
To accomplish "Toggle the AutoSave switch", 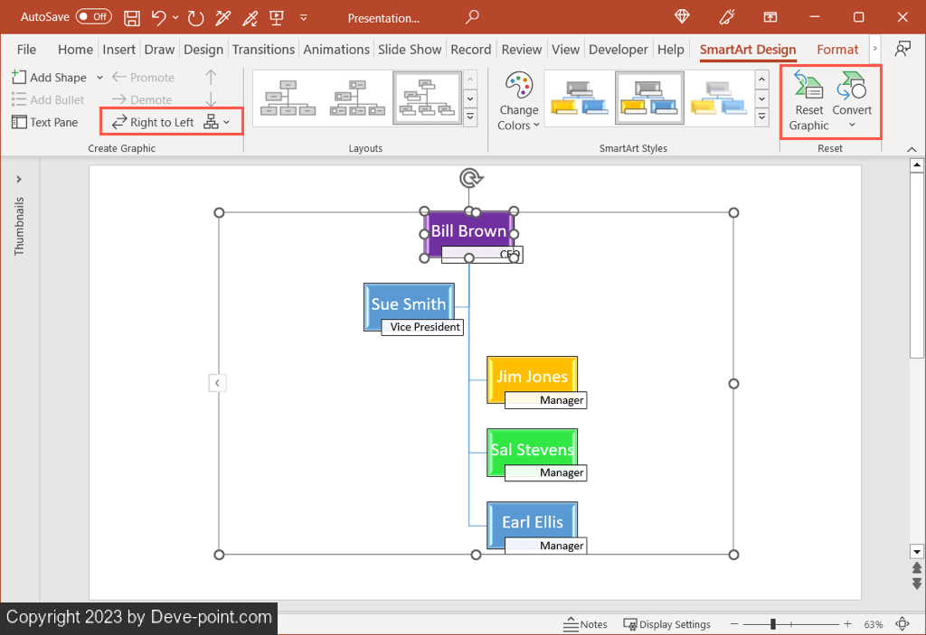I will click(x=93, y=17).
